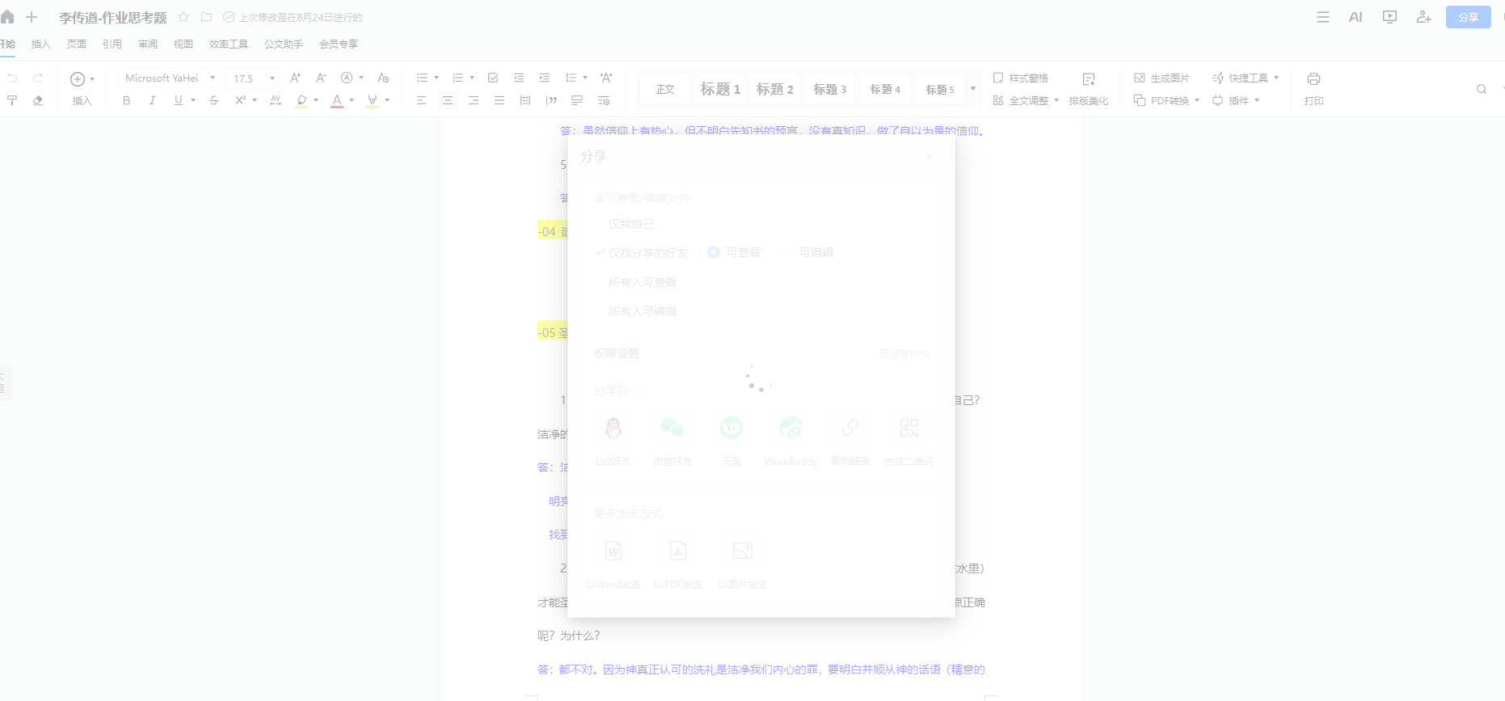Switch to the 视图 tab
The width and height of the screenshot is (1505, 701).
pos(183,44)
